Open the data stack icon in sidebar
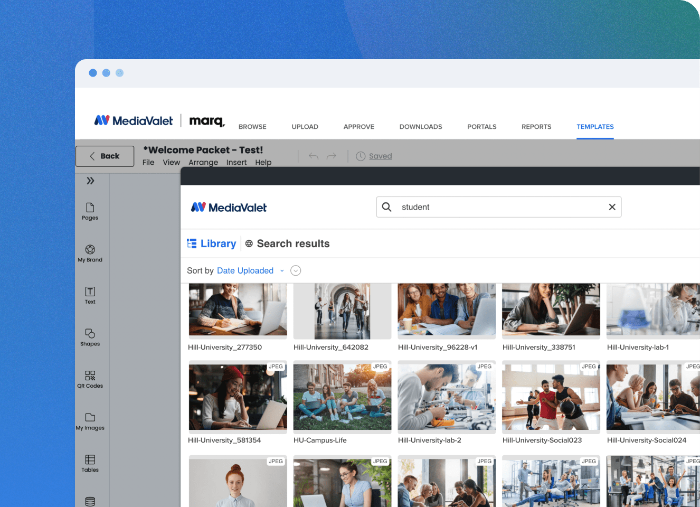700x507 pixels. 90,501
